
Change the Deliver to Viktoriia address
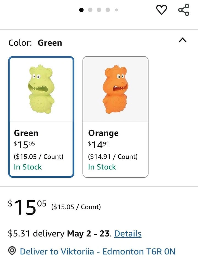[x=97, y=251]
